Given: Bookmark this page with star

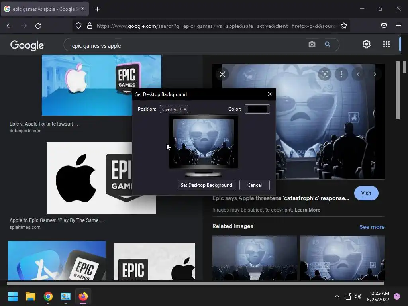Looking at the screenshot, I should coord(344,25).
